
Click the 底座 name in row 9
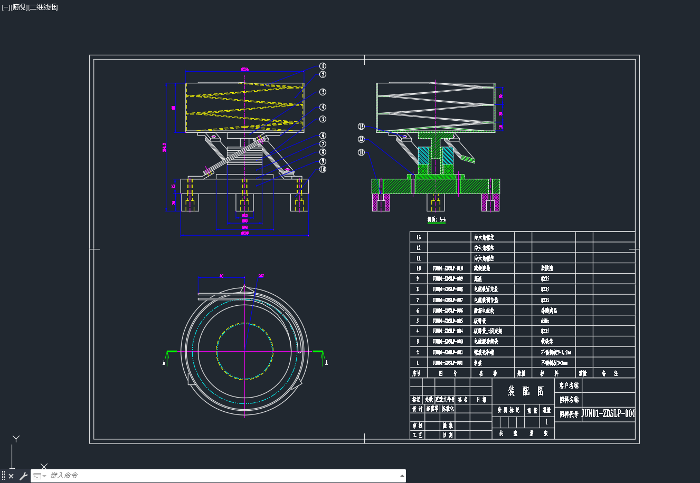click(x=478, y=279)
